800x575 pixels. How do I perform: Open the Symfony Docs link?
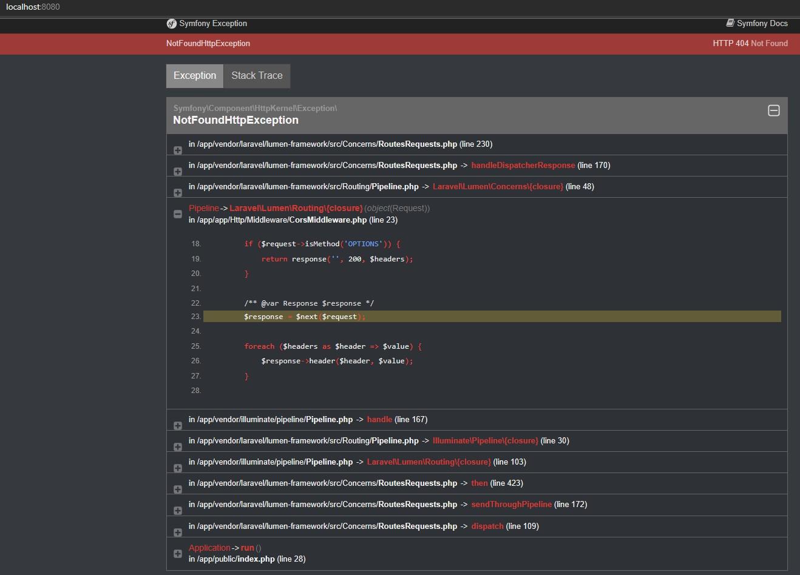[x=757, y=23]
